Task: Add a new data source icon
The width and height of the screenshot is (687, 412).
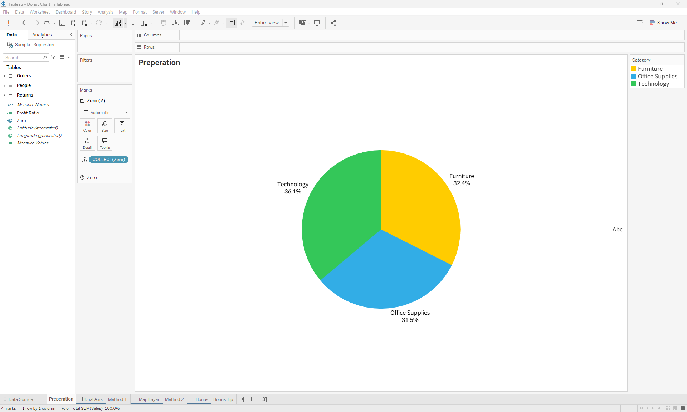Action: [74, 23]
